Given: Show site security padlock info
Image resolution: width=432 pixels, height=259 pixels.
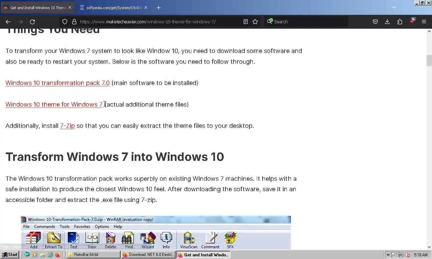Looking at the screenshot, I should [74, 22].
